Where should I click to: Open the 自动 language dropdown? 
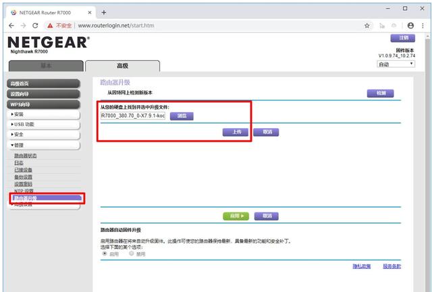tap(396, 64)
